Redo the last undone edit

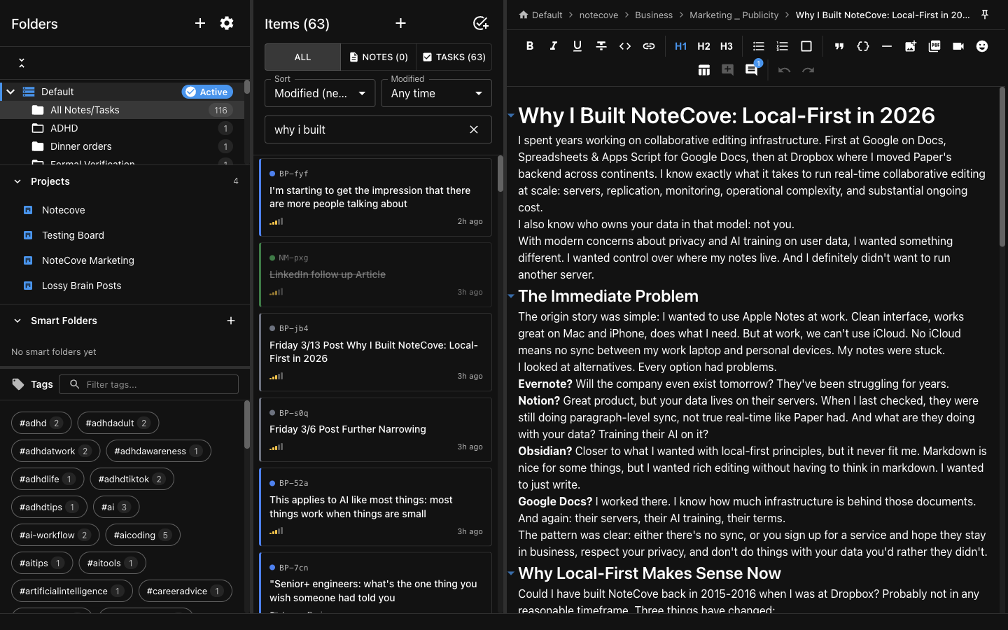808,70
